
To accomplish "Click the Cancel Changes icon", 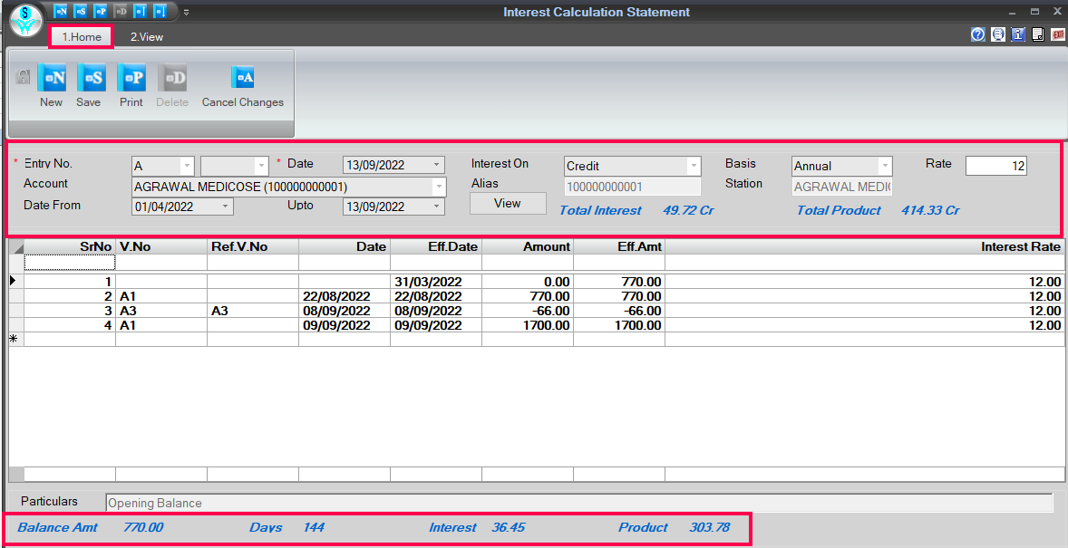I will tap(242, 79).
